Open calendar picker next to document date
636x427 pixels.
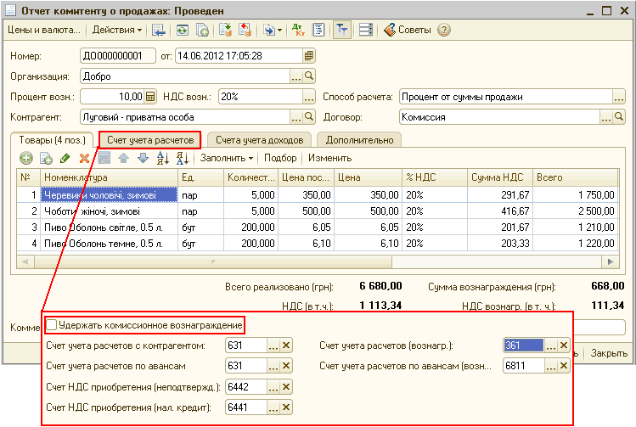point(309,56)
